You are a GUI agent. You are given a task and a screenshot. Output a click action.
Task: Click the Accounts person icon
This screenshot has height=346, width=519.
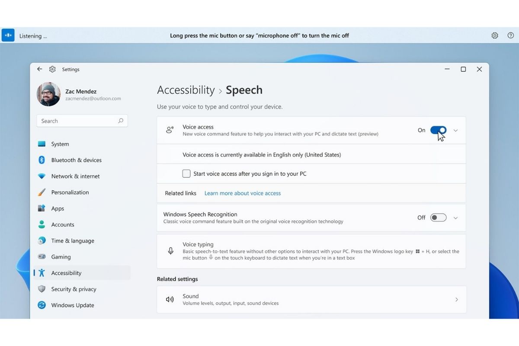(42, 224)
